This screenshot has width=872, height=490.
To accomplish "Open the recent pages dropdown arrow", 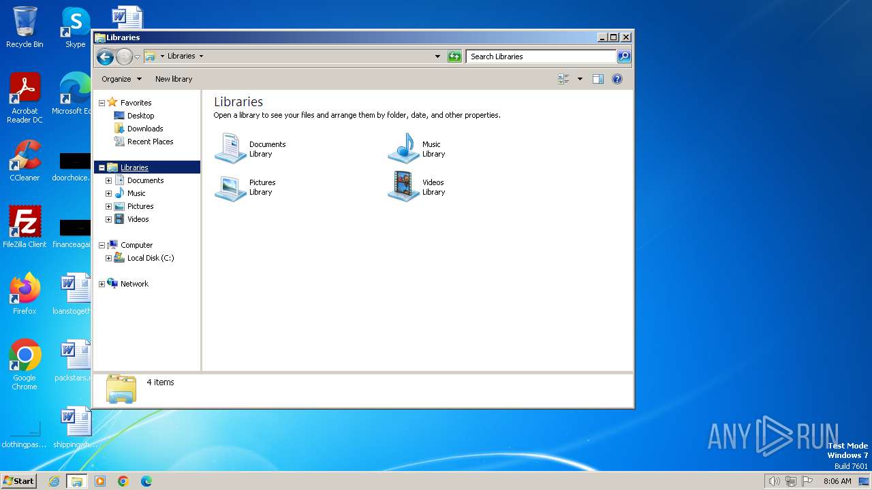I will pos(137,56).
